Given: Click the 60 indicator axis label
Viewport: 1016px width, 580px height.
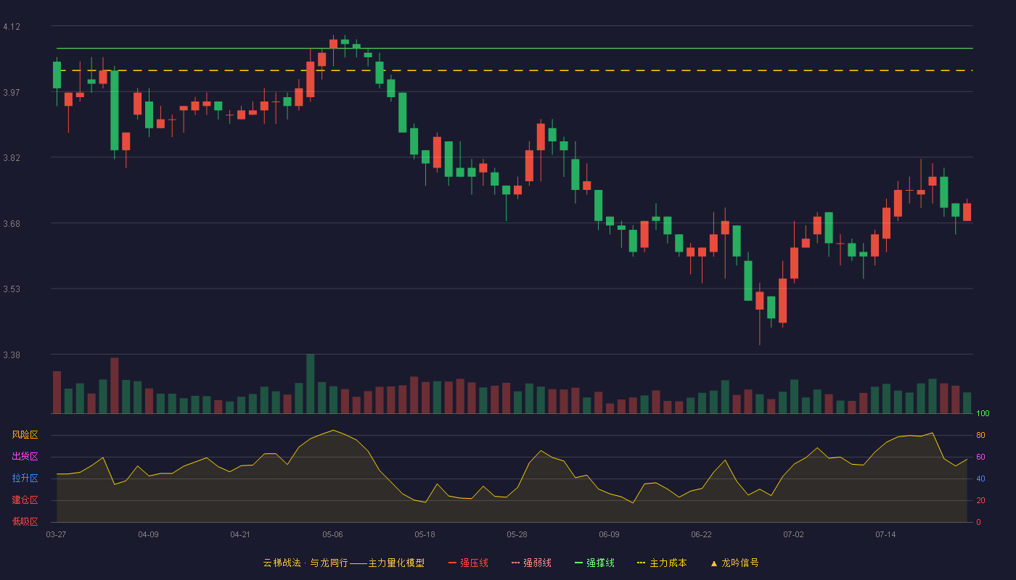Looking at the screenshot, I should 980,457.
